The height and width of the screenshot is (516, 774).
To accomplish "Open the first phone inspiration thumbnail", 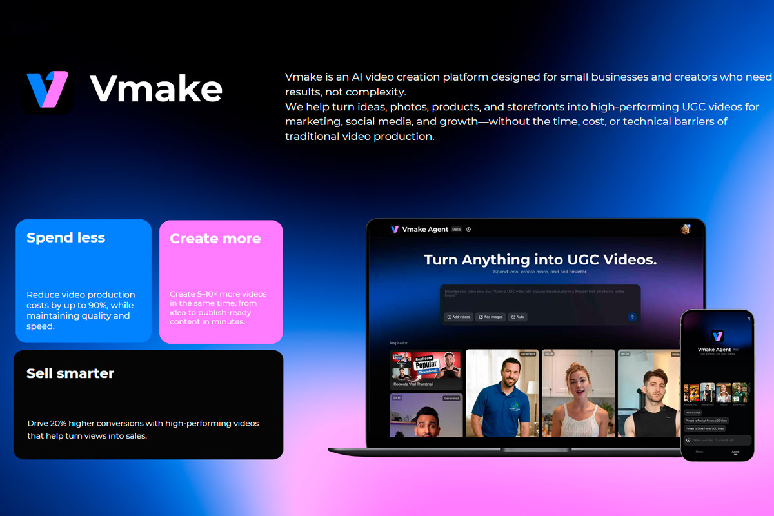I will tap(691, 393).
